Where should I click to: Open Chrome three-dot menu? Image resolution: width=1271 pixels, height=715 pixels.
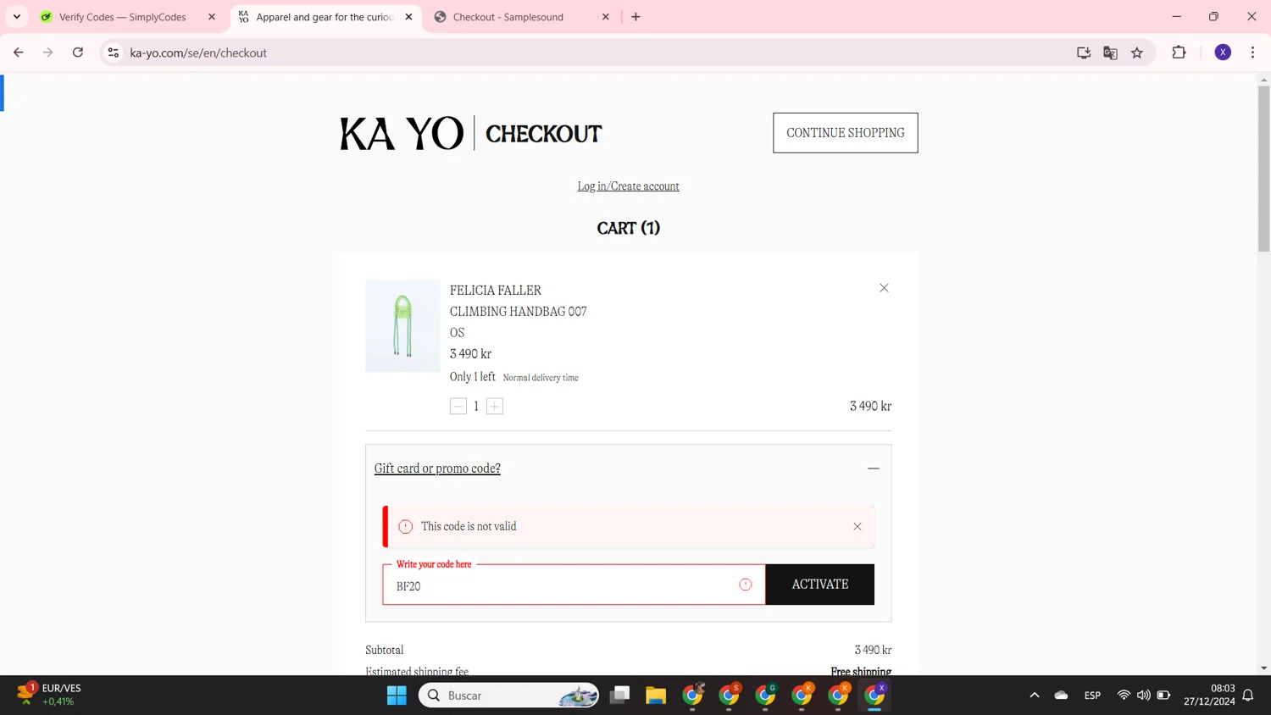coord(1252,53)
